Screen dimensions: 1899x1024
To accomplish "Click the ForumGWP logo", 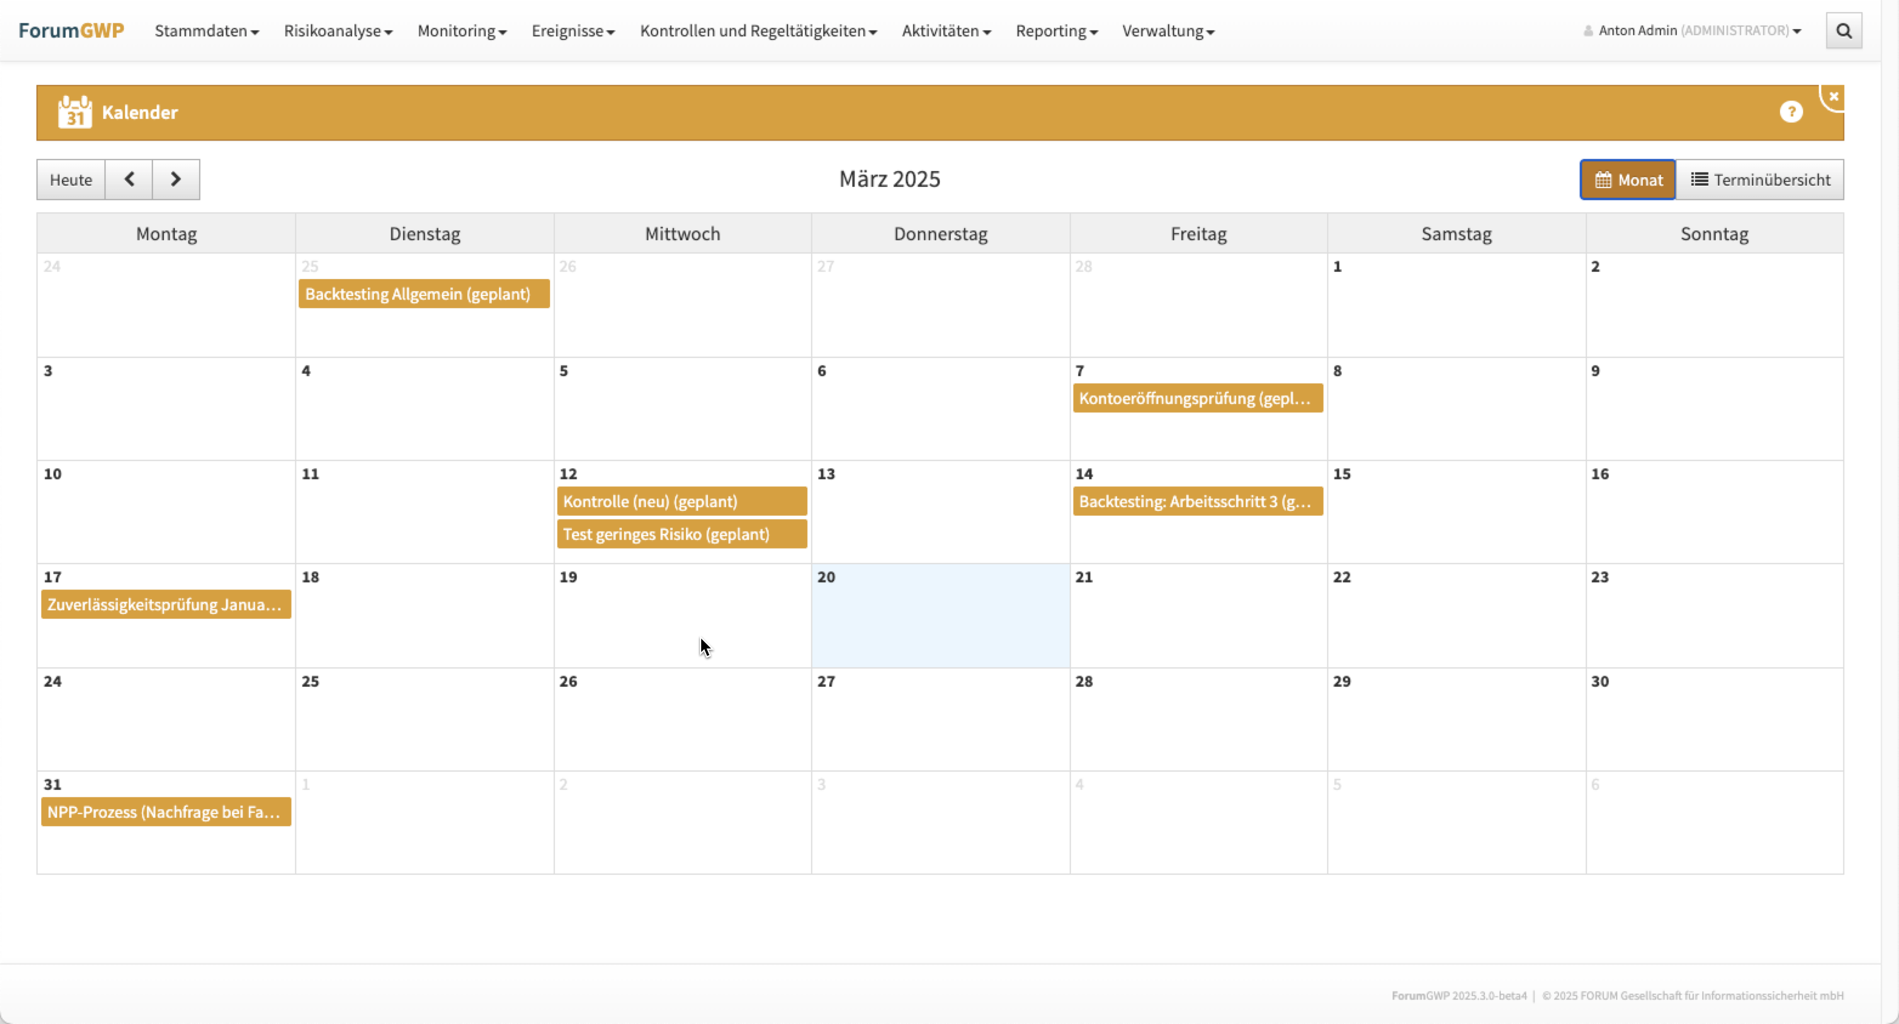I will (x=71, y=30).
